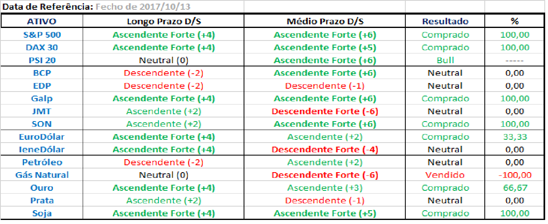Select the Resultado column header
The image size is (548, 224).
tap(445, 21)
